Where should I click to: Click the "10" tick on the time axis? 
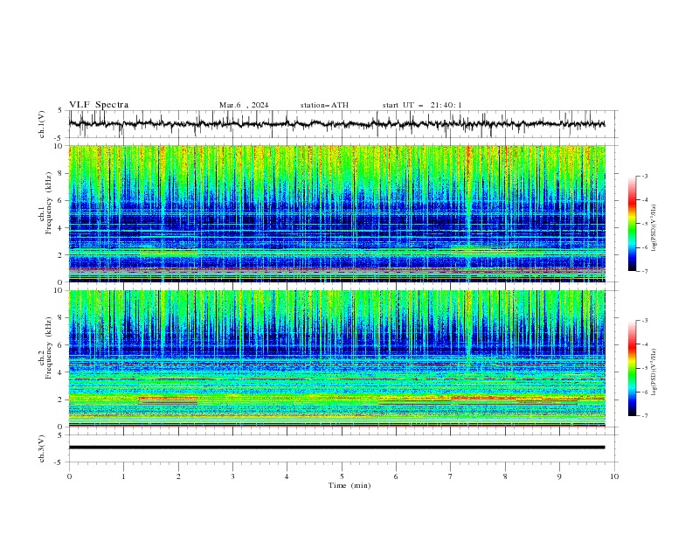pos(614,476)
